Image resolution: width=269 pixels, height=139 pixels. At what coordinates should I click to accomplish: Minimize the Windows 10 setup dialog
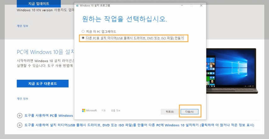pos(182,5)
